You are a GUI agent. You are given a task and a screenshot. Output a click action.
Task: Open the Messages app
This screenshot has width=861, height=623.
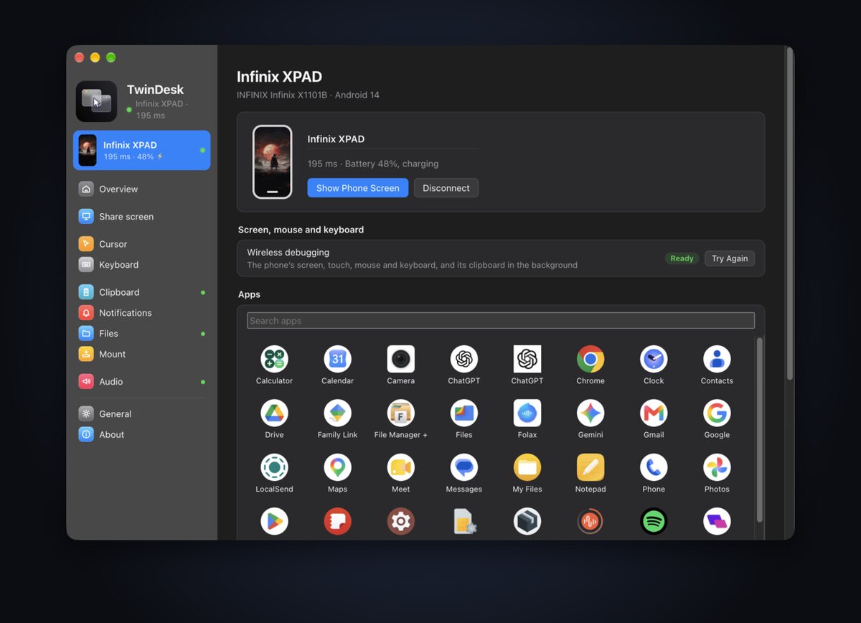[464, 467]
